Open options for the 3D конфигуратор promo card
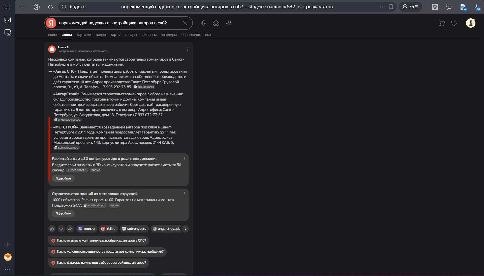The width and height of the screenshot is (484, 276). coord(184,159)
